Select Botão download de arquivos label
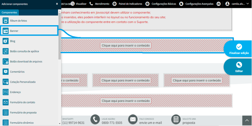The width and height of the screenshot is (252, 126). pyautogui.click(x=26, y=61)
